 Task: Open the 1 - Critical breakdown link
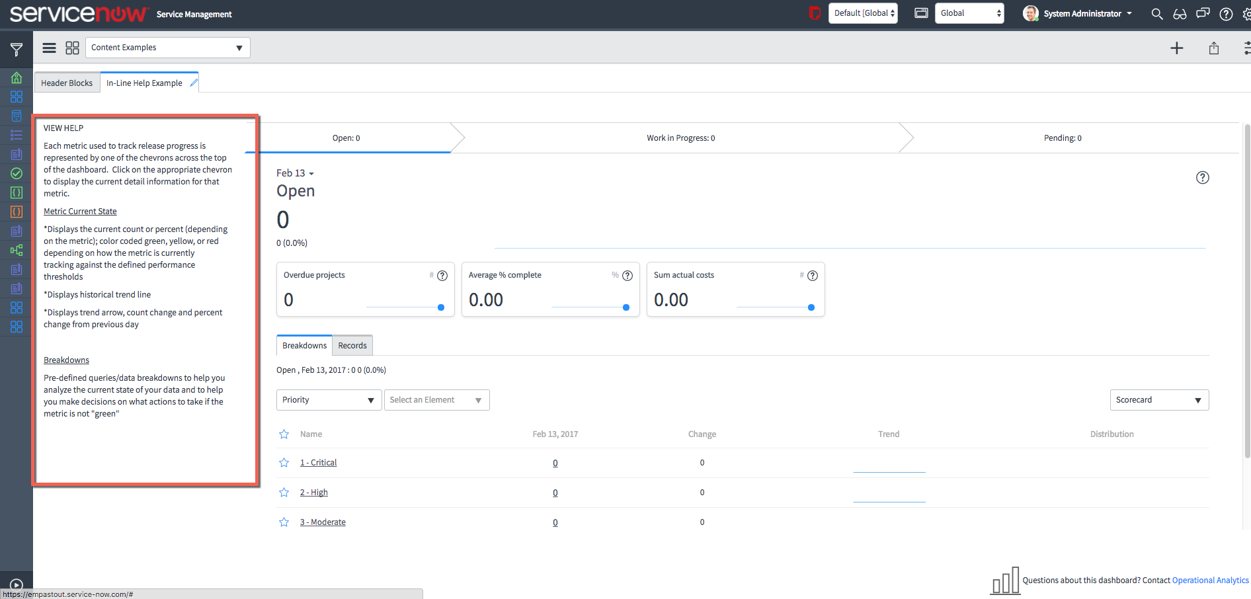click(318, 462)
